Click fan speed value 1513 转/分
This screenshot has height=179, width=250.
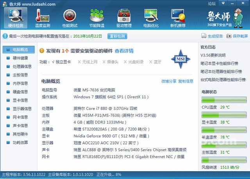(x=230, y=167)
